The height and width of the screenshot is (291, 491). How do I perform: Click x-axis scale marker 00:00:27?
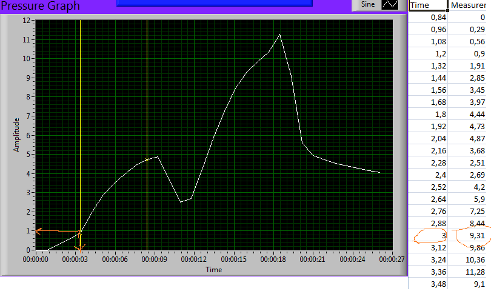tap(392, 259)
